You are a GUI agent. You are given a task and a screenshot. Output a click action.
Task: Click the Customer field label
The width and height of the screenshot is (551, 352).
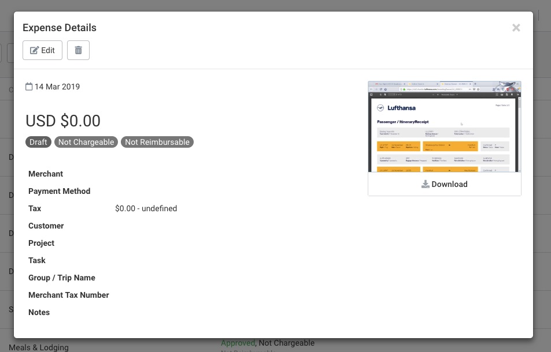46,226
